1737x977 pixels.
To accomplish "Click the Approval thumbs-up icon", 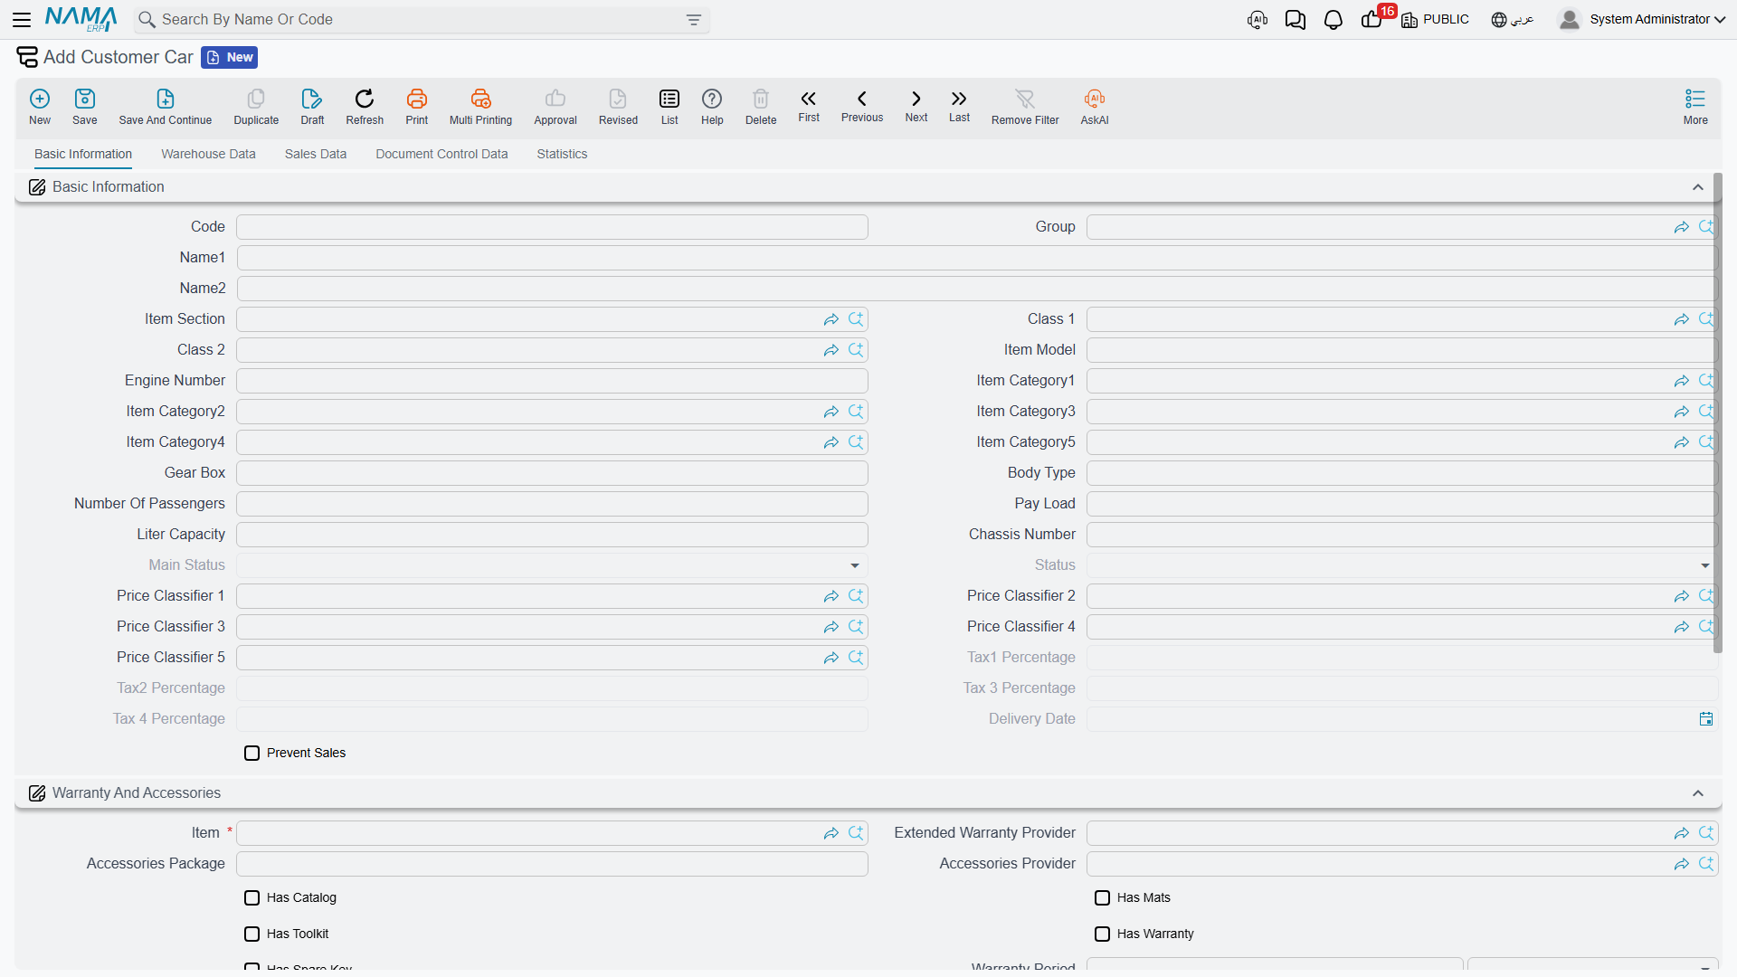I will coord(555,107).
